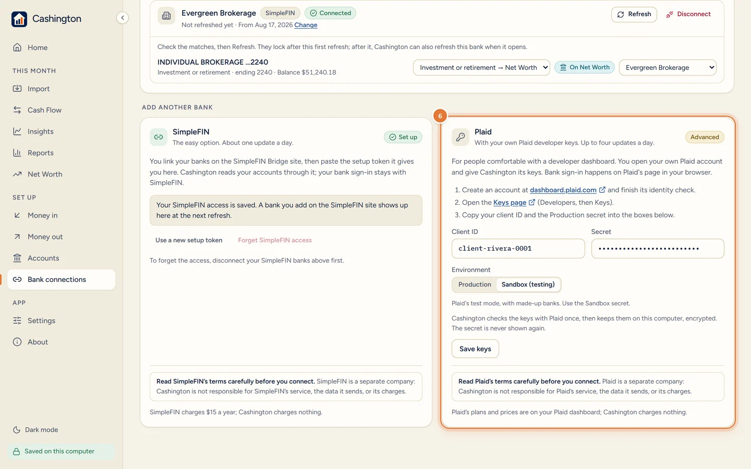The width and height of the screenshot is (751, 469).
Task: Disconnect Evergreen Brokerage
Action: point(688,14)
